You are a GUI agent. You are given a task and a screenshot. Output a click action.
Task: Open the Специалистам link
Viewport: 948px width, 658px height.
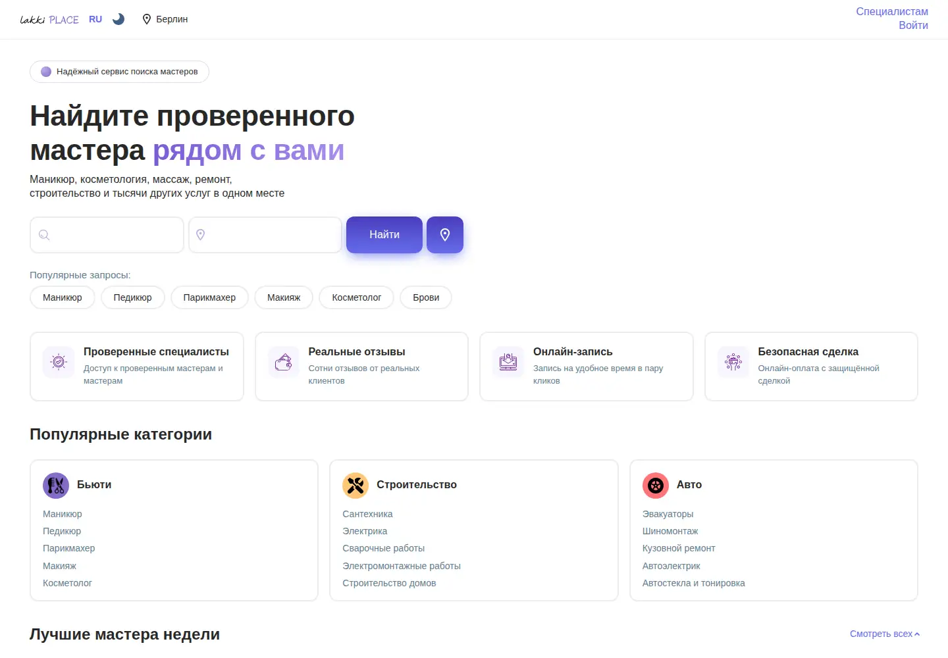point(892,11)
